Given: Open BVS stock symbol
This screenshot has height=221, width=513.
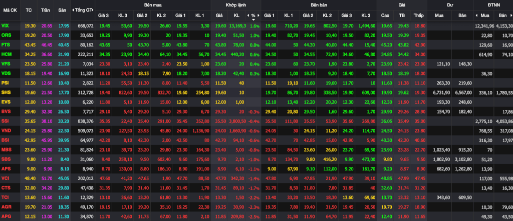Looking at the screenshot, I should (x=6, y=111).
